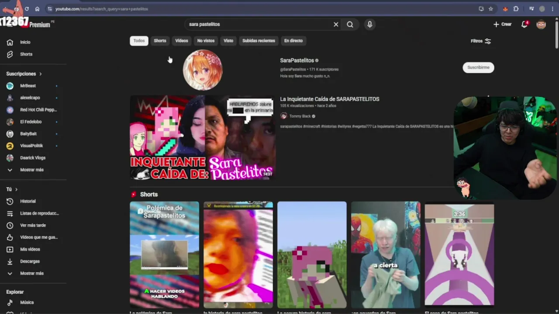Open Inicio home icon in sidebar
The width and height of the screenshot is (559, 314).
10,42
